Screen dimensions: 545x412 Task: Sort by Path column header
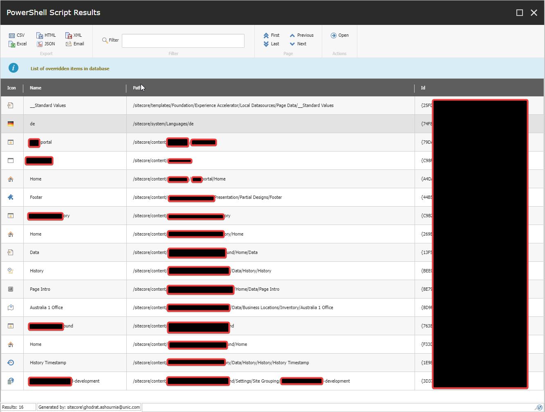pos(137,88)
